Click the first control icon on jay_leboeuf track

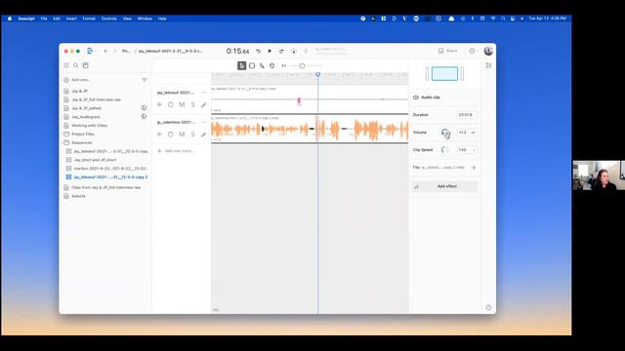[x=159, y=104]
